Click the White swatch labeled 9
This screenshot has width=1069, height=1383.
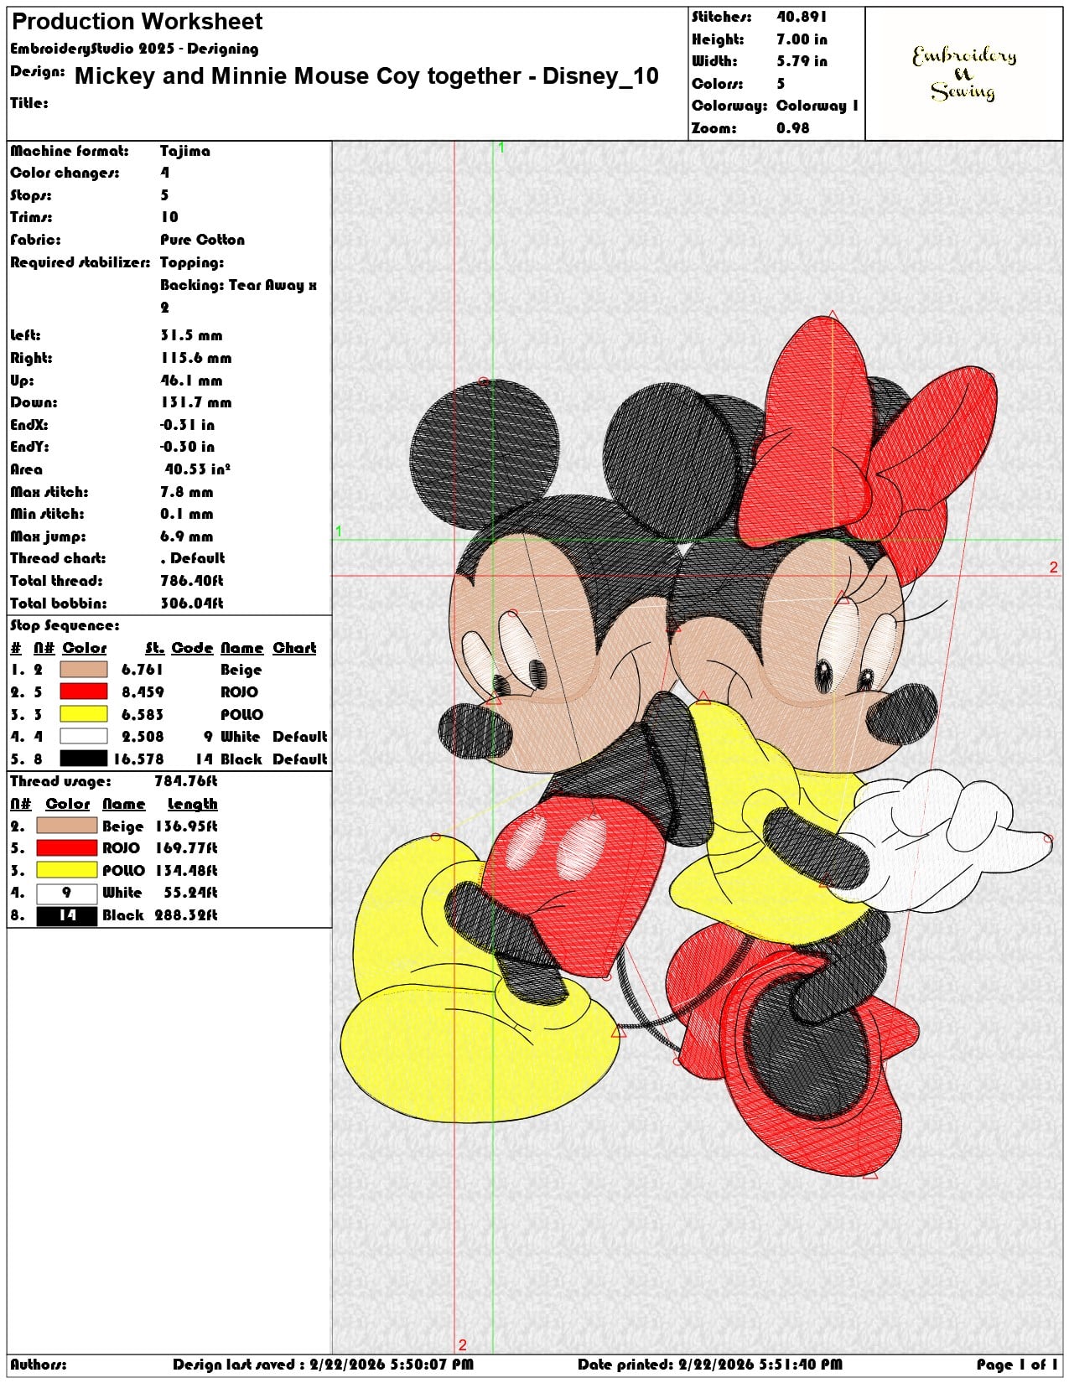[67, 893]
